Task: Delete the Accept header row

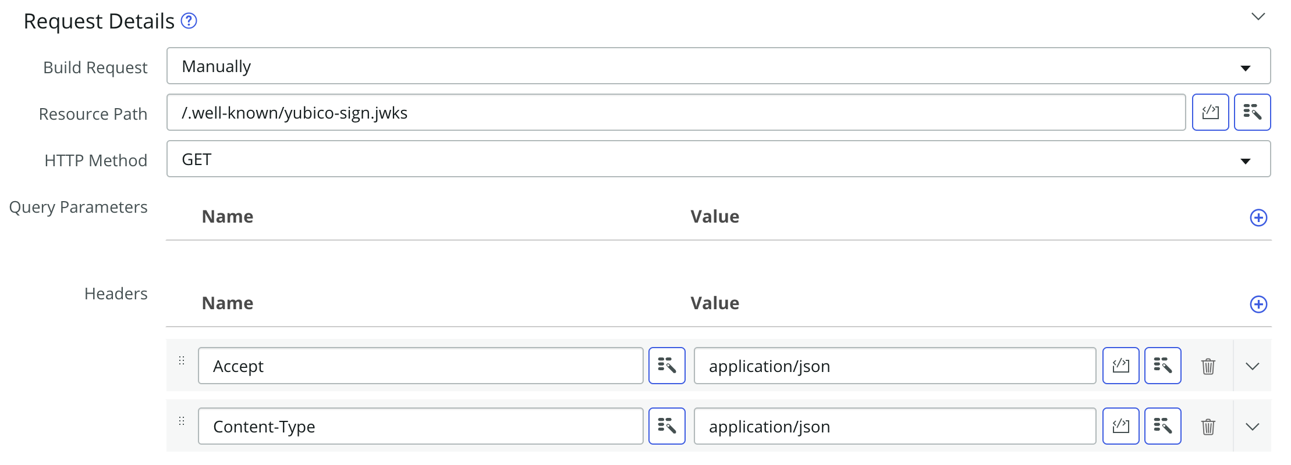Action: (1208, 366)
